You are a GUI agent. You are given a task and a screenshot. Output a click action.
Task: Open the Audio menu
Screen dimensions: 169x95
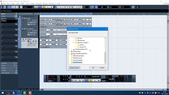coord(18,3)
